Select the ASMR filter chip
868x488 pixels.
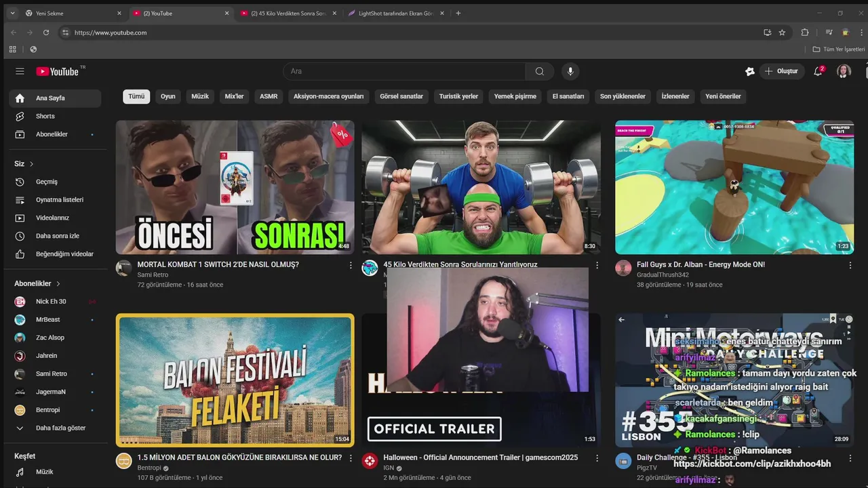click(x=269, y=96)
